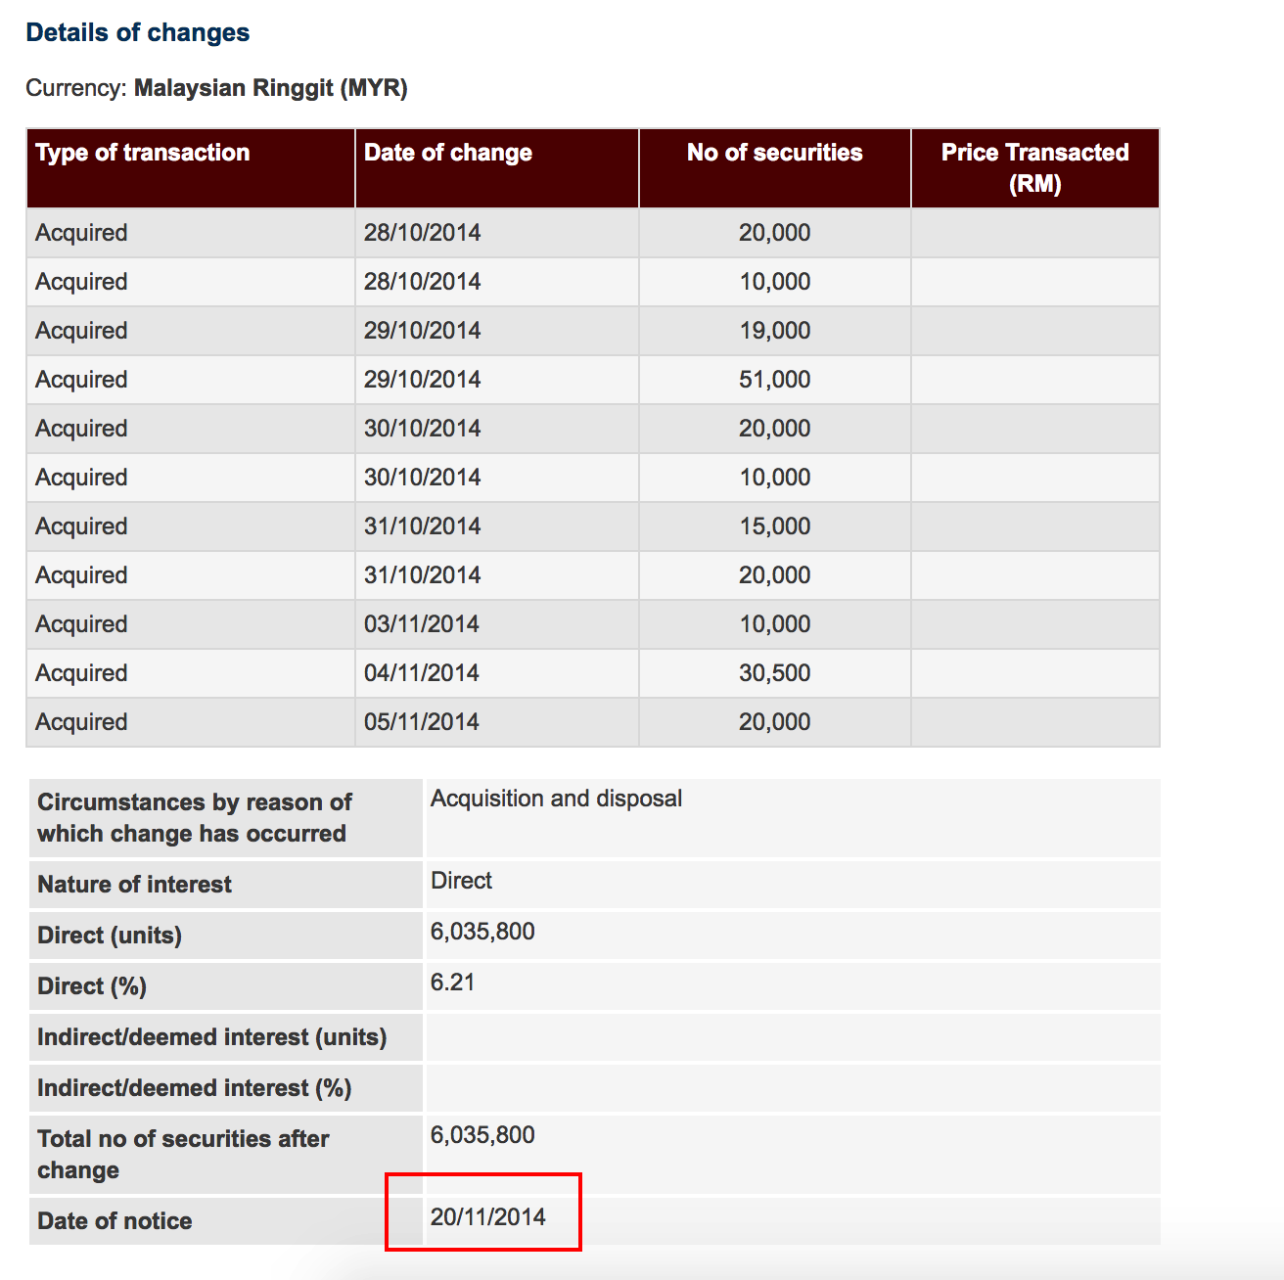Image resolution: width=1284 pixels, height=1280 pixels.
Task: Click the Direct (%) value 6.21
Action: pos(452,983)
